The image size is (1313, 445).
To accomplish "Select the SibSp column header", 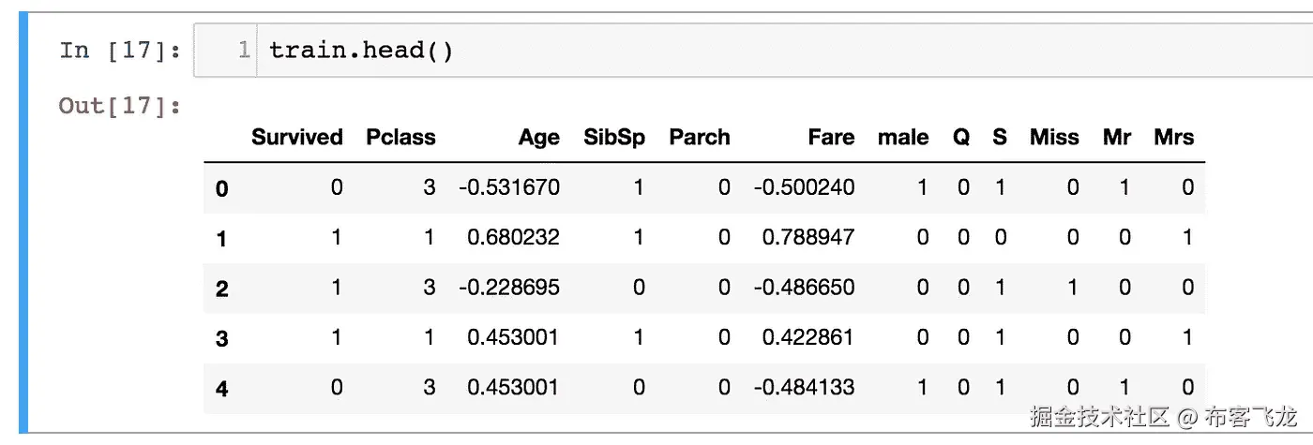I will 613,138.
